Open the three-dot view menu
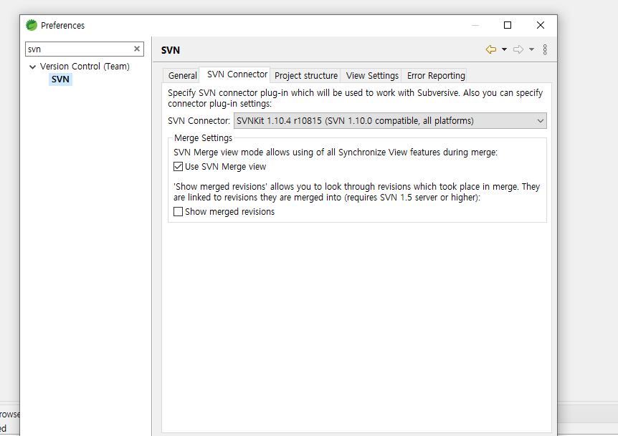Viewport: 618px width, 436px height. (x=545, y=49)
